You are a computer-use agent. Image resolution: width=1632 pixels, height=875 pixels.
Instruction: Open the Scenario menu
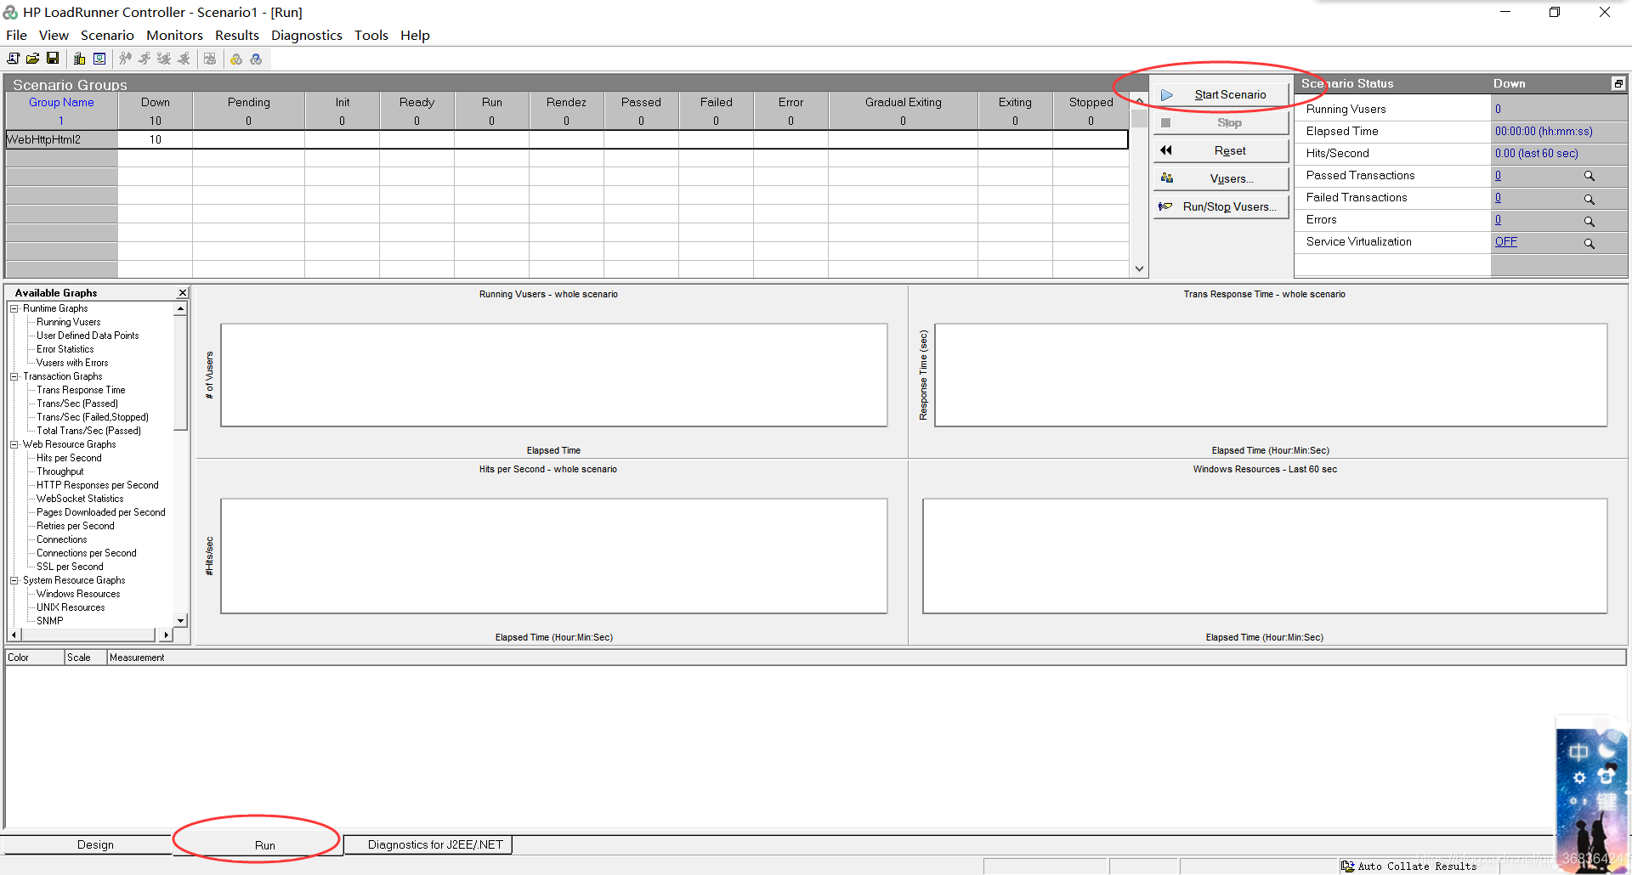click(x=107, y=35)
